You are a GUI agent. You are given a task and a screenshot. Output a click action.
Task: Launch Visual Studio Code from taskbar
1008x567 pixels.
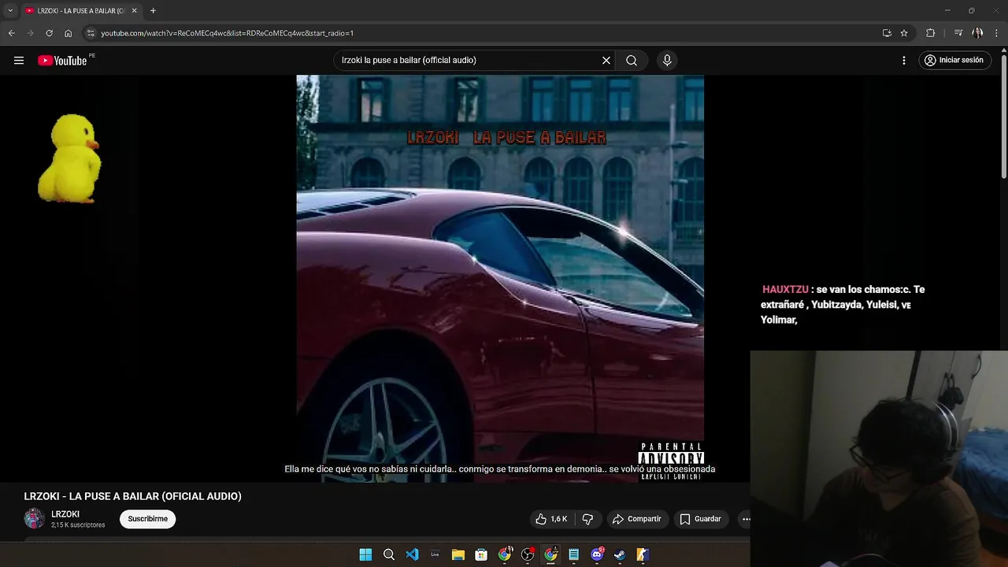[412, 554]
